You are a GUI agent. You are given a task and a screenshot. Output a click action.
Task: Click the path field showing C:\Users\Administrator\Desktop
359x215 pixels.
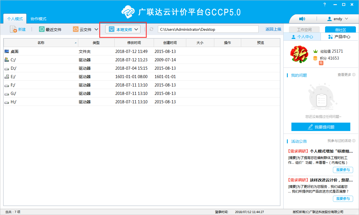[208, 29]
